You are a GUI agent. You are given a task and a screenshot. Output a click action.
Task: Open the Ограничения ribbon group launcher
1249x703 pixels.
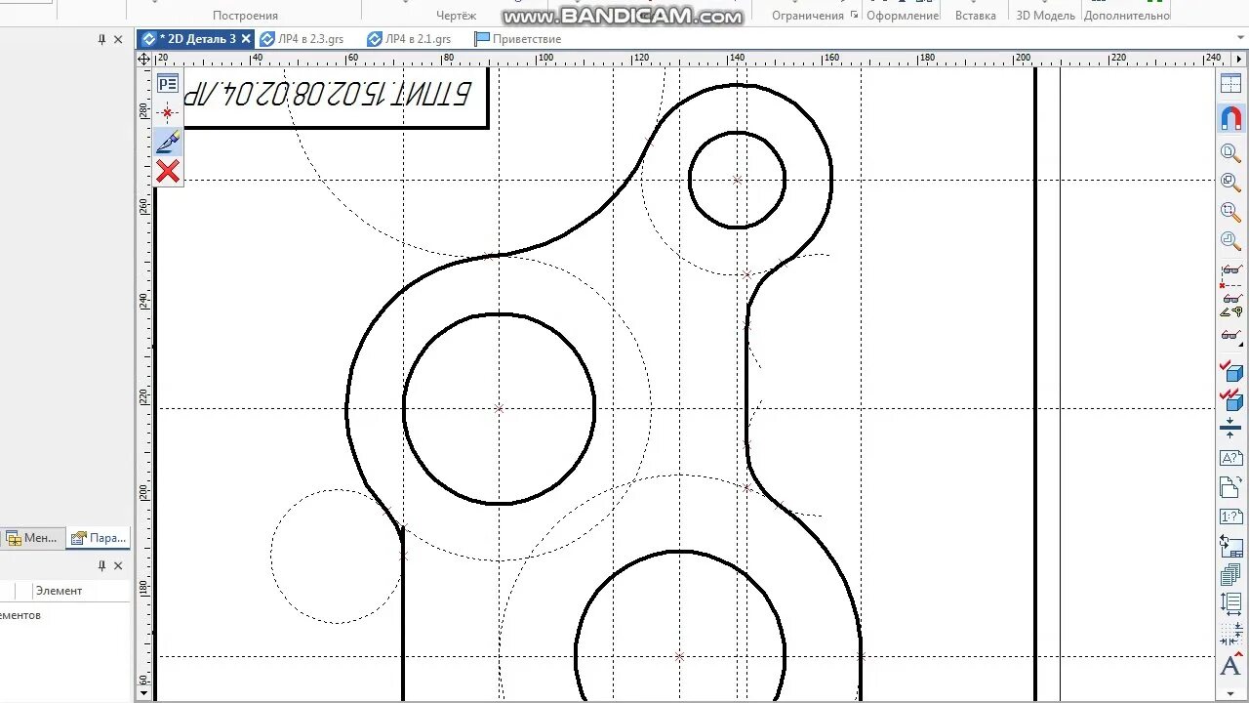pos(855,16)
